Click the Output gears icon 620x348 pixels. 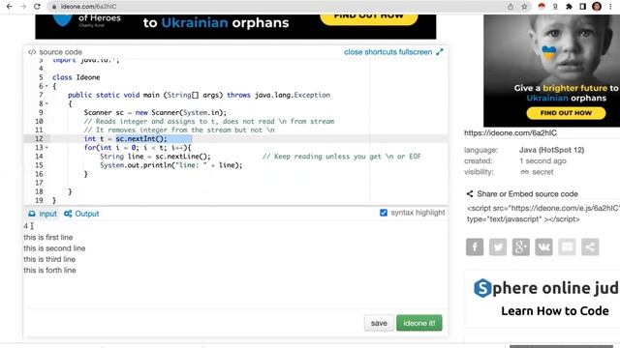coord(68,214)
